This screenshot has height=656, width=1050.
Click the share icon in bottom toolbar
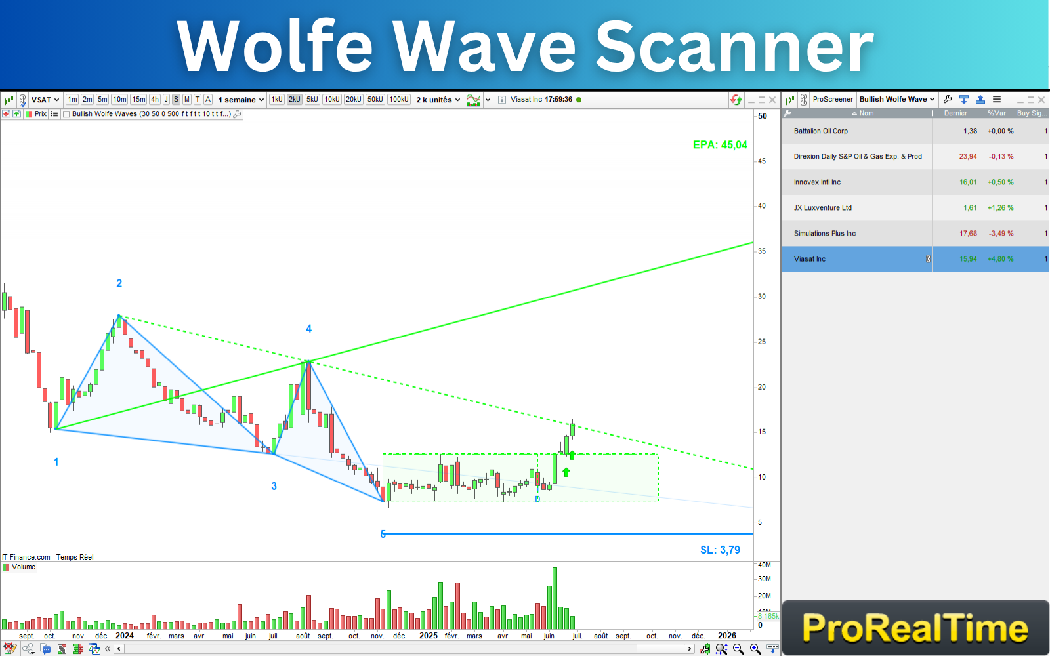[x=28, y=649]
